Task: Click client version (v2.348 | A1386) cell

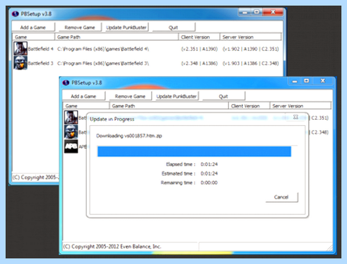Action: [x=200, y=64]
